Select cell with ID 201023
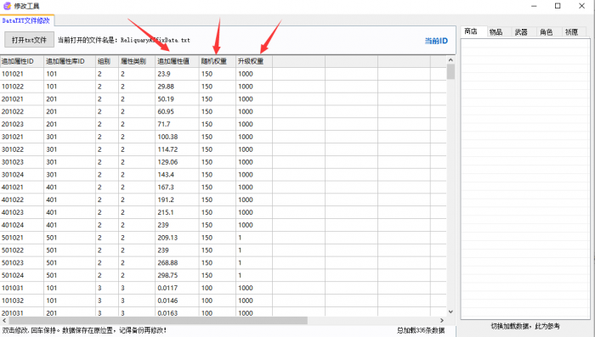 [21, 124]
